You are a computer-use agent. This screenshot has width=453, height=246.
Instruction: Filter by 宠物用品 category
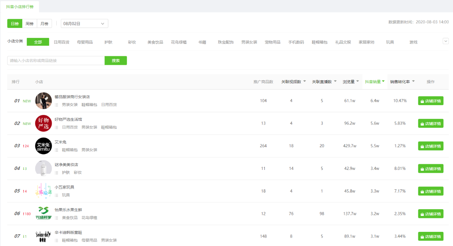(273, 42)
